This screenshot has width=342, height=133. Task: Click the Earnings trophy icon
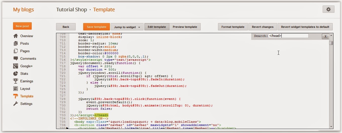tap(16, 81)
